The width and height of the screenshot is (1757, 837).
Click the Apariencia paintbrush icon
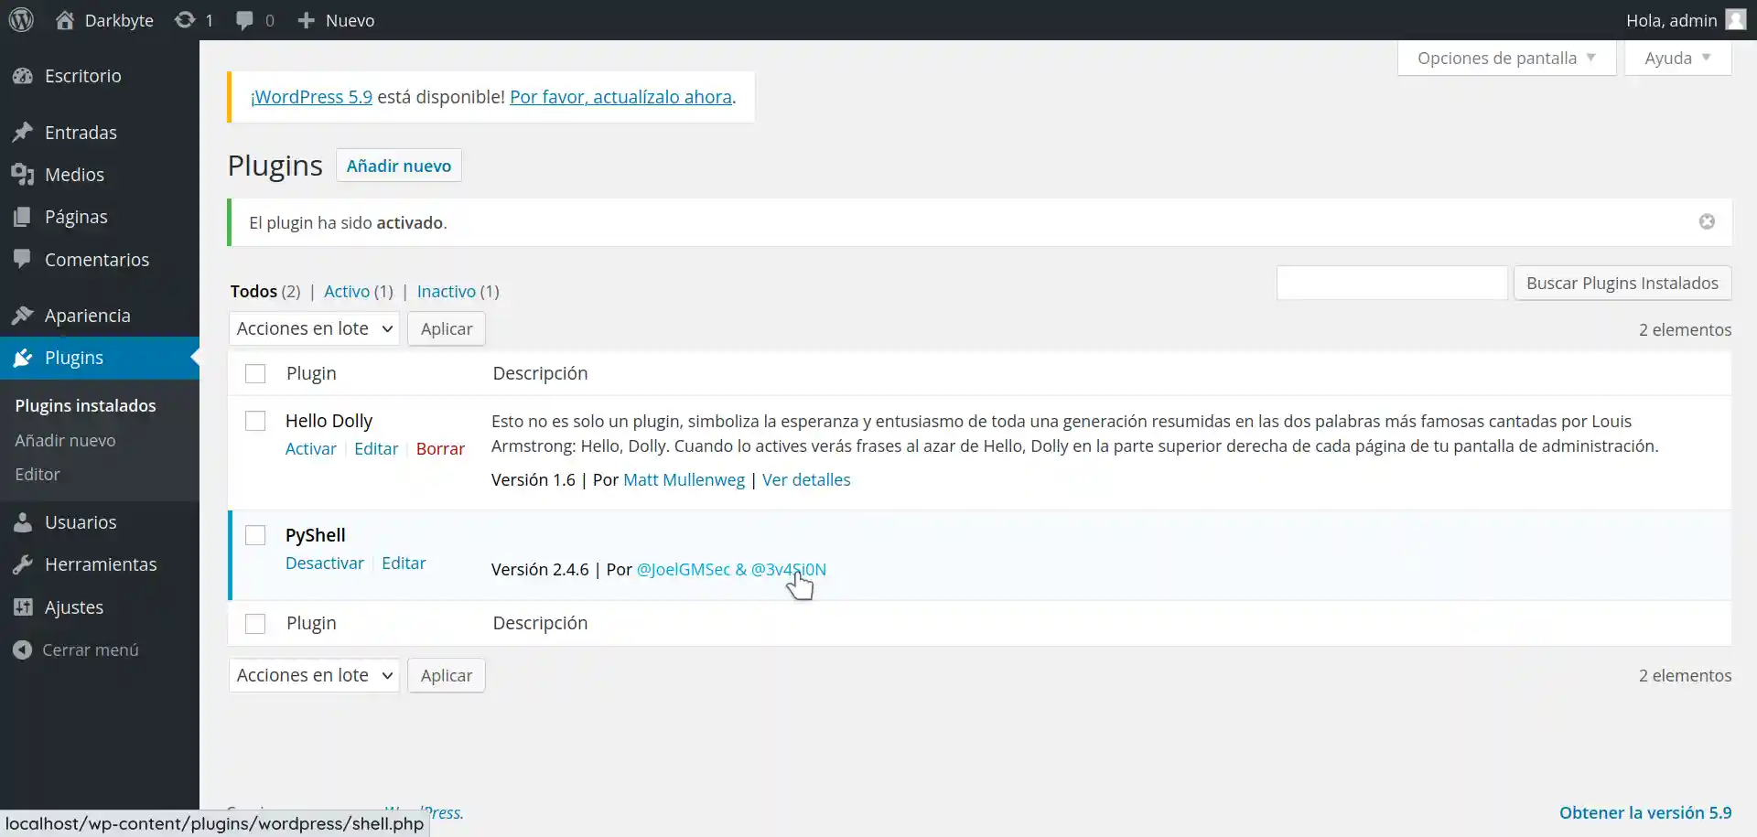click(23, 316)
